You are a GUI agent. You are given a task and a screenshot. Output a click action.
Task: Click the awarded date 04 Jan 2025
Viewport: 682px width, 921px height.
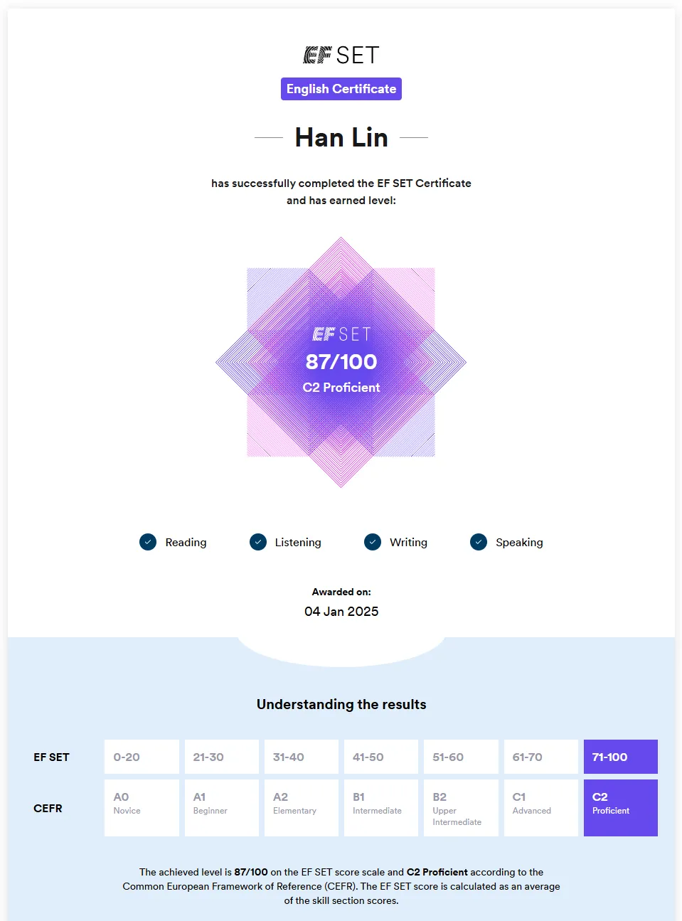tap(341, 612)
